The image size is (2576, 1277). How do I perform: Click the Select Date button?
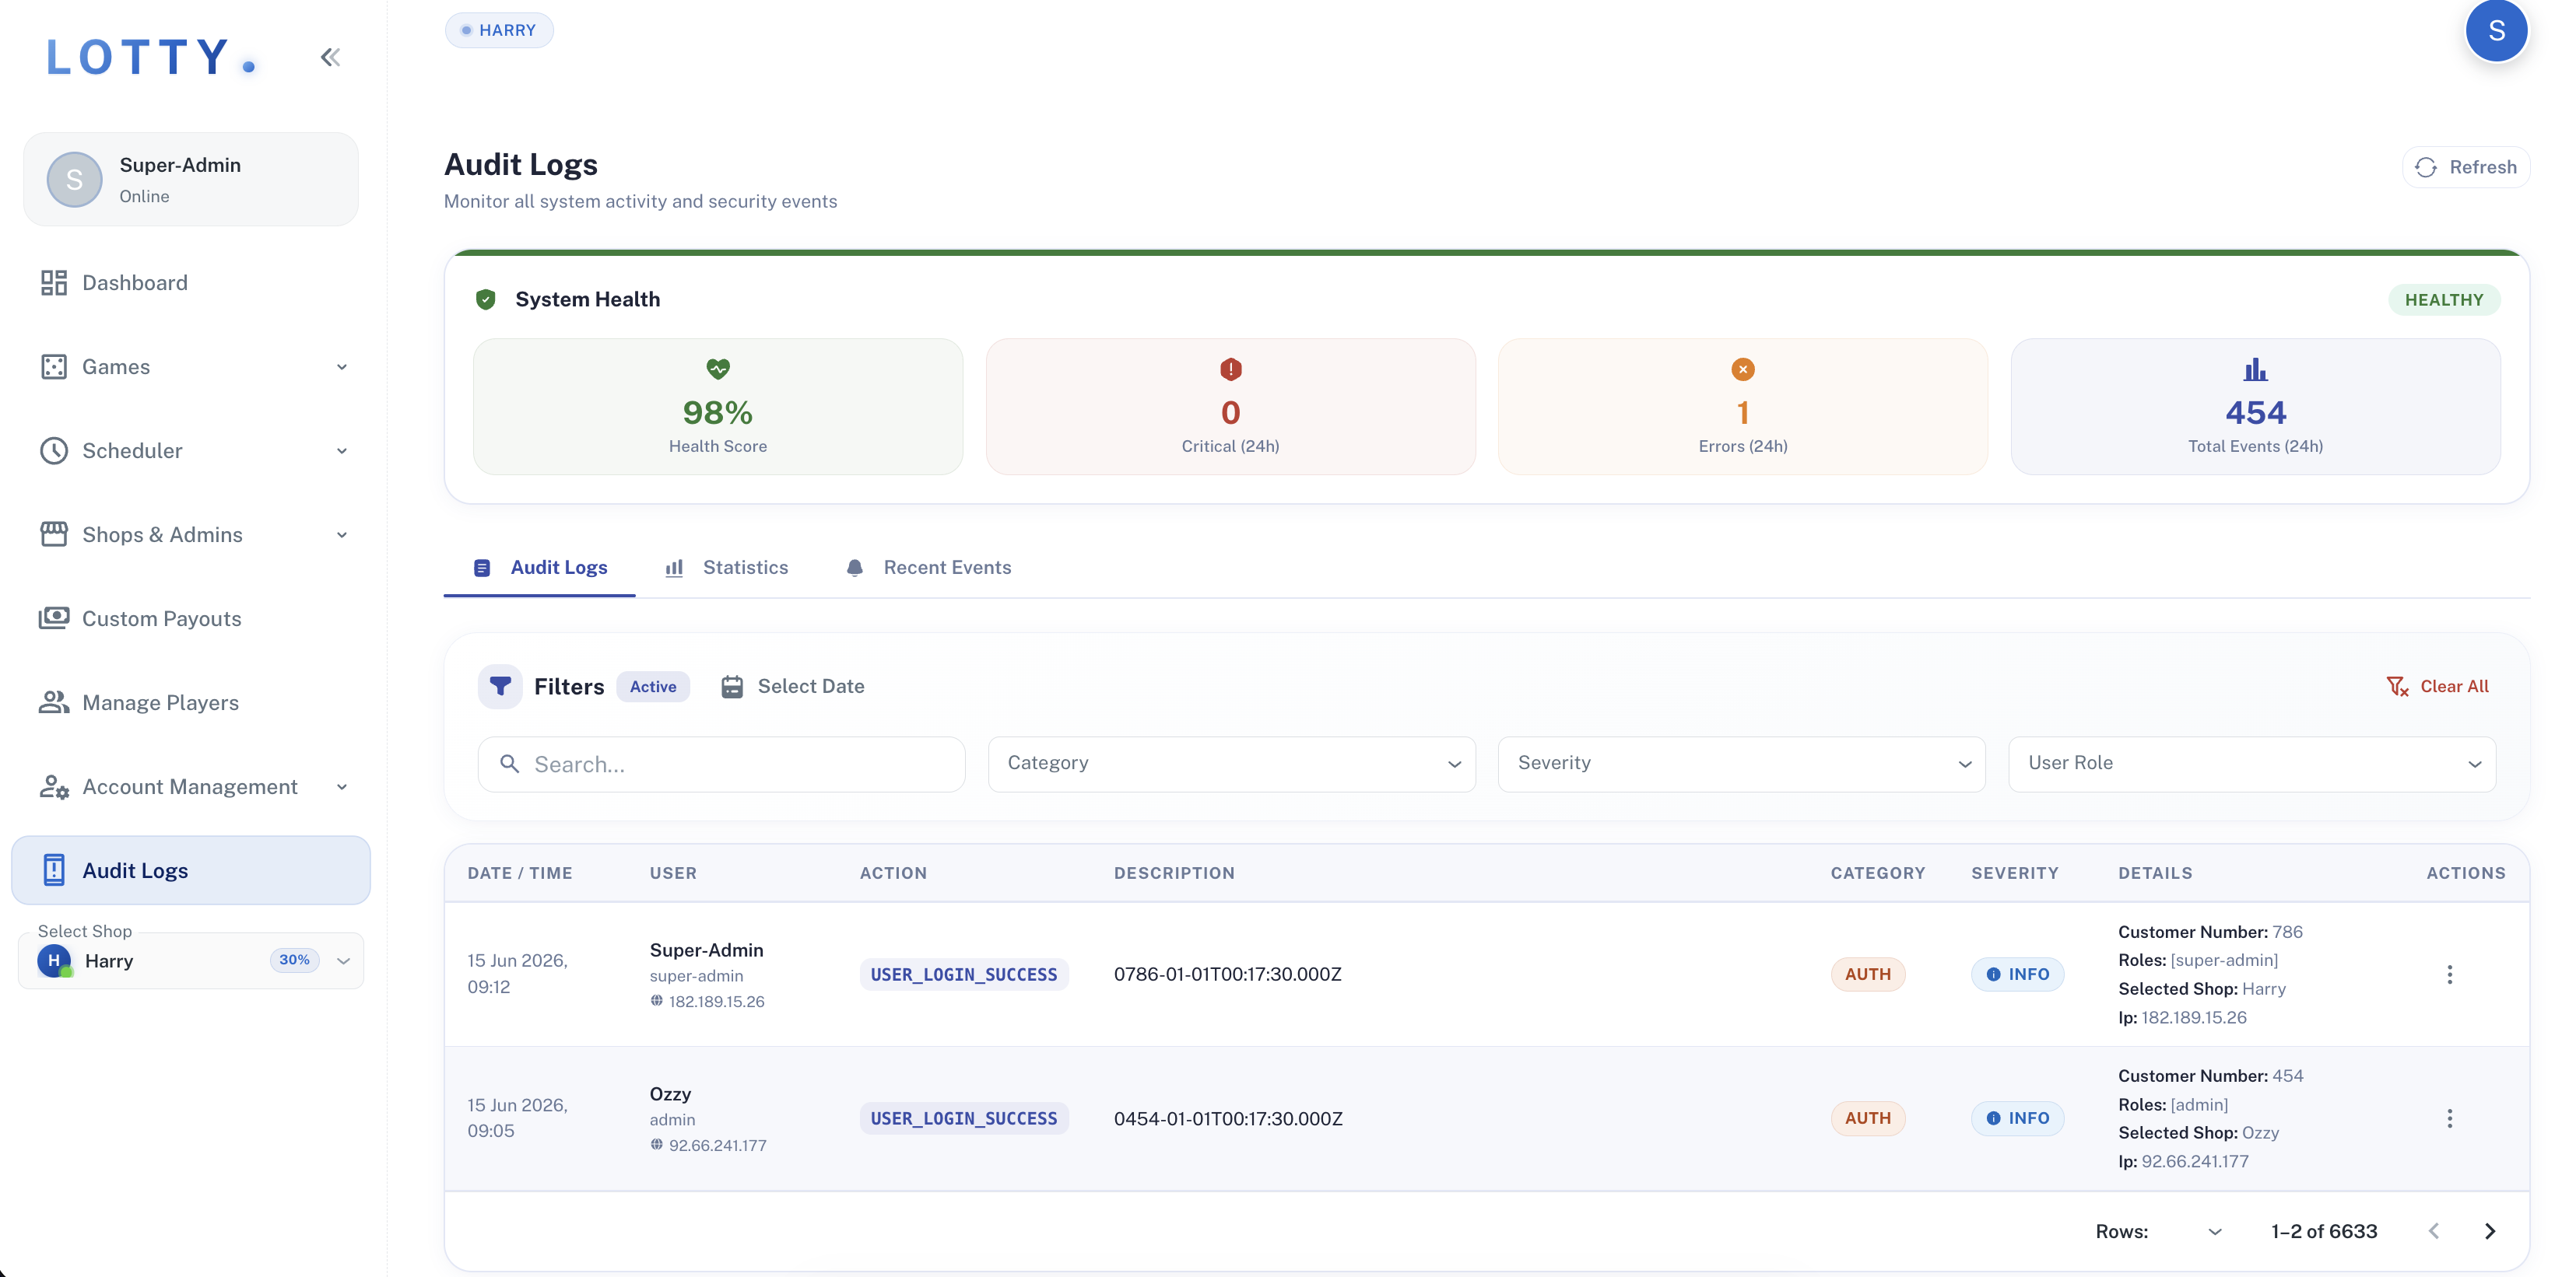coord(793,687)
